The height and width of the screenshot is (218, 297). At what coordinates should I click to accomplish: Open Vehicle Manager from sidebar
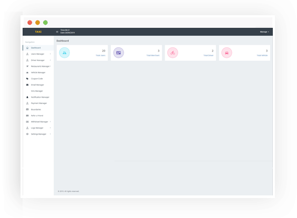(38, 72)
